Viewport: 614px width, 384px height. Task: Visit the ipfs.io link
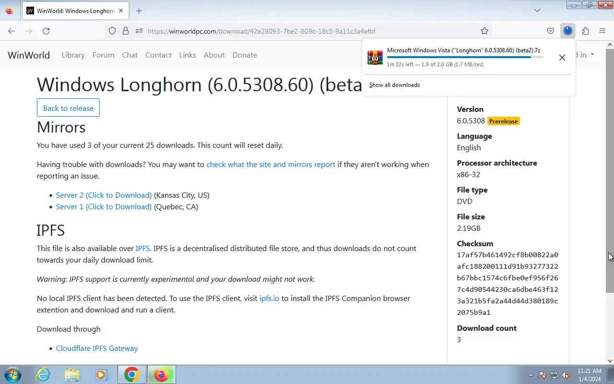pos(269,299)
